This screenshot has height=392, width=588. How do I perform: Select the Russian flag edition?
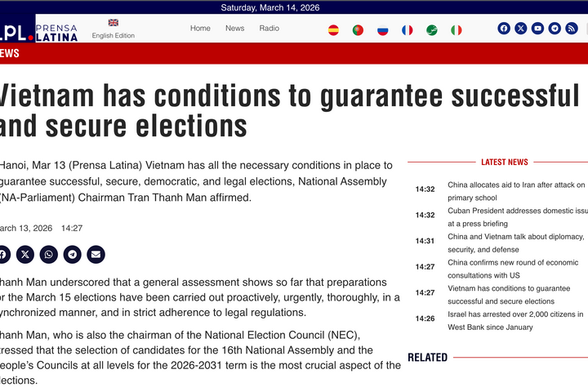[x=382, y=30]
